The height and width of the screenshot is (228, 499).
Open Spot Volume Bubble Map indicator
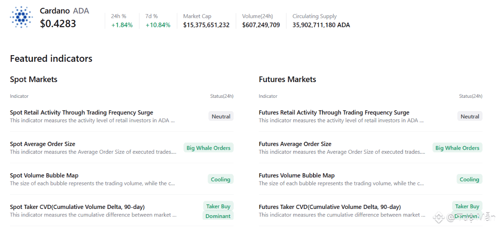(44, 175)
